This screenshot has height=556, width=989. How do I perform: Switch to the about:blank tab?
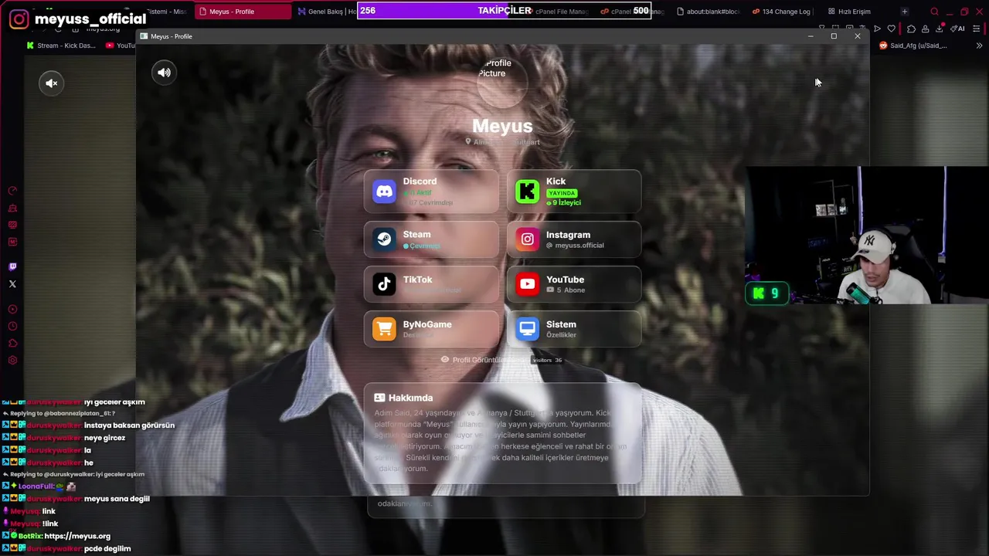pyautogui.click(x=708, y=12)
